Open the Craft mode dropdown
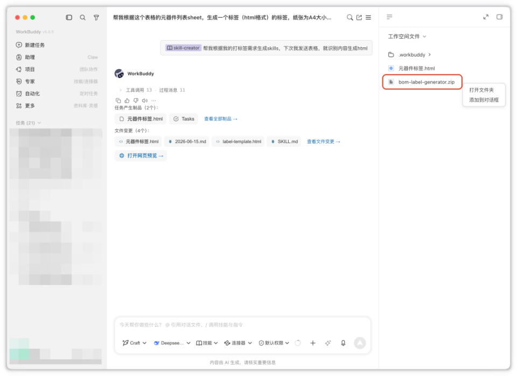The image size is (517, 376). click(135, 343)
